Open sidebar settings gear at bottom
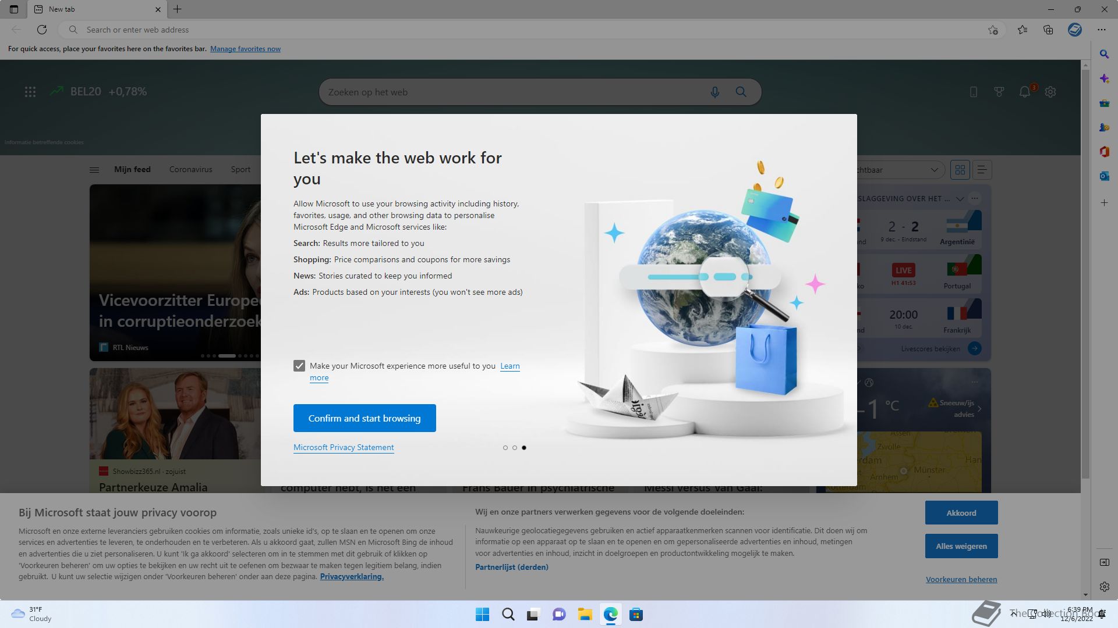1118x628 pixels. pos(1104,587)
